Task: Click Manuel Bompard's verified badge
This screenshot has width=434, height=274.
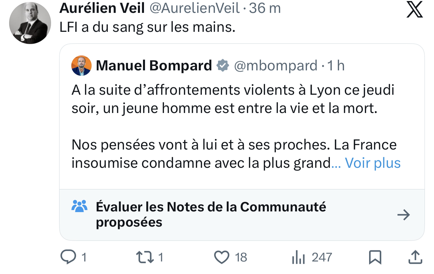Action: 222,66
